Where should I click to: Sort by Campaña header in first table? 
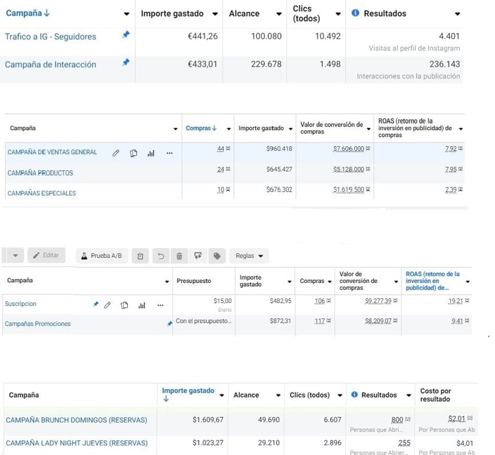tap(28, 13)
